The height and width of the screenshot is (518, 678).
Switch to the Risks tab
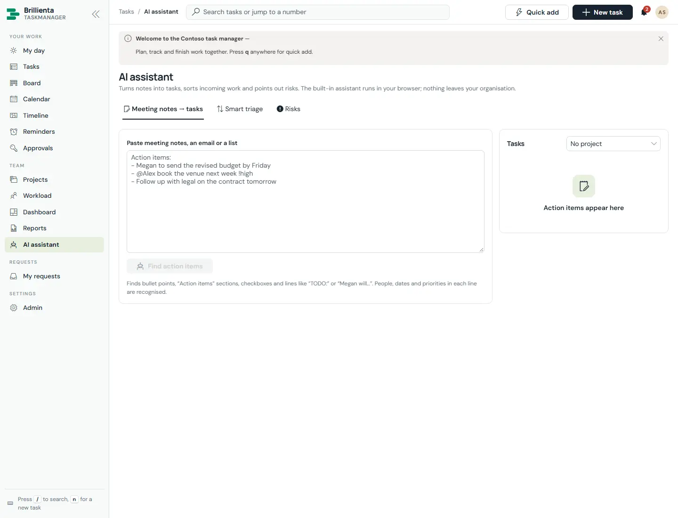click(x=288, y=109)
